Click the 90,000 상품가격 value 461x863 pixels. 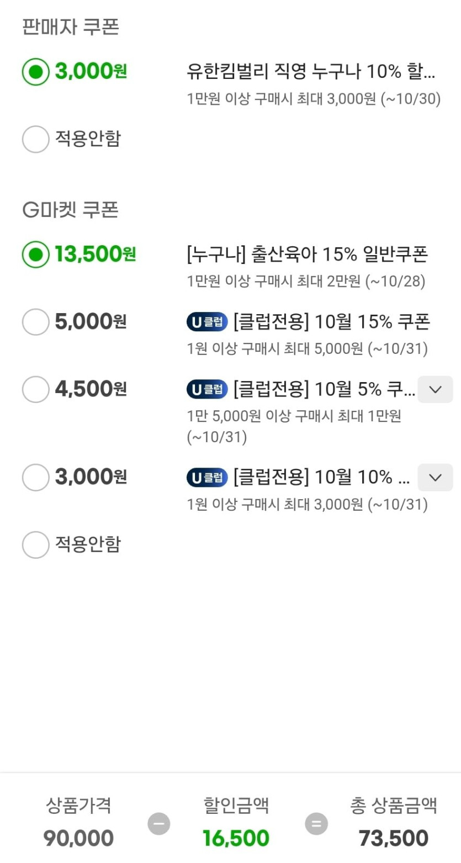(x=78, y=838)
